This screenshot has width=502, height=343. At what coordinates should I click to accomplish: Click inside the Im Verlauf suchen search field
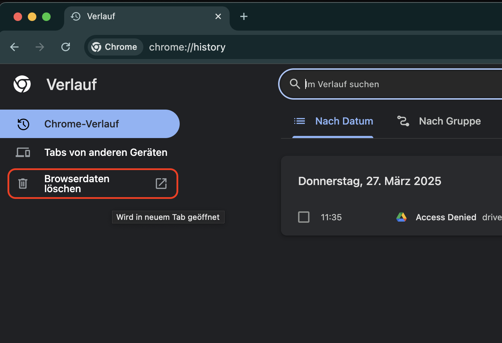click(357, 84)
